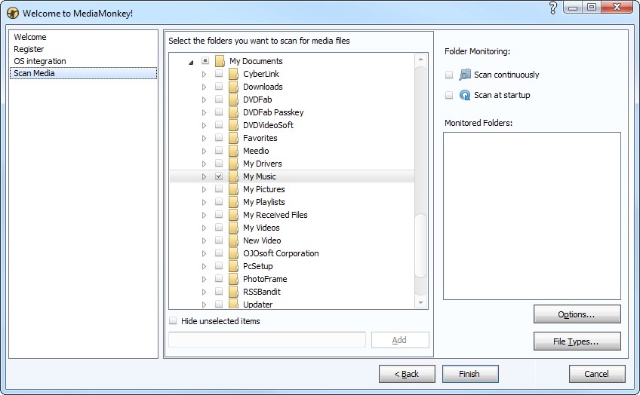Screen dimensions: 640x395
Task: Expand the My Music folder node
Action: [x=204, y=176]
